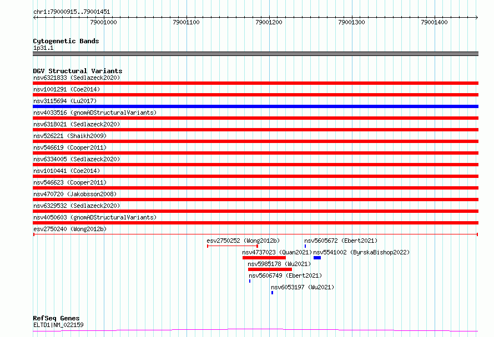Click the 1p31.1 band label
Image resolution: width=494 pixels, height=337 pixels.
[x=43, y=48]
